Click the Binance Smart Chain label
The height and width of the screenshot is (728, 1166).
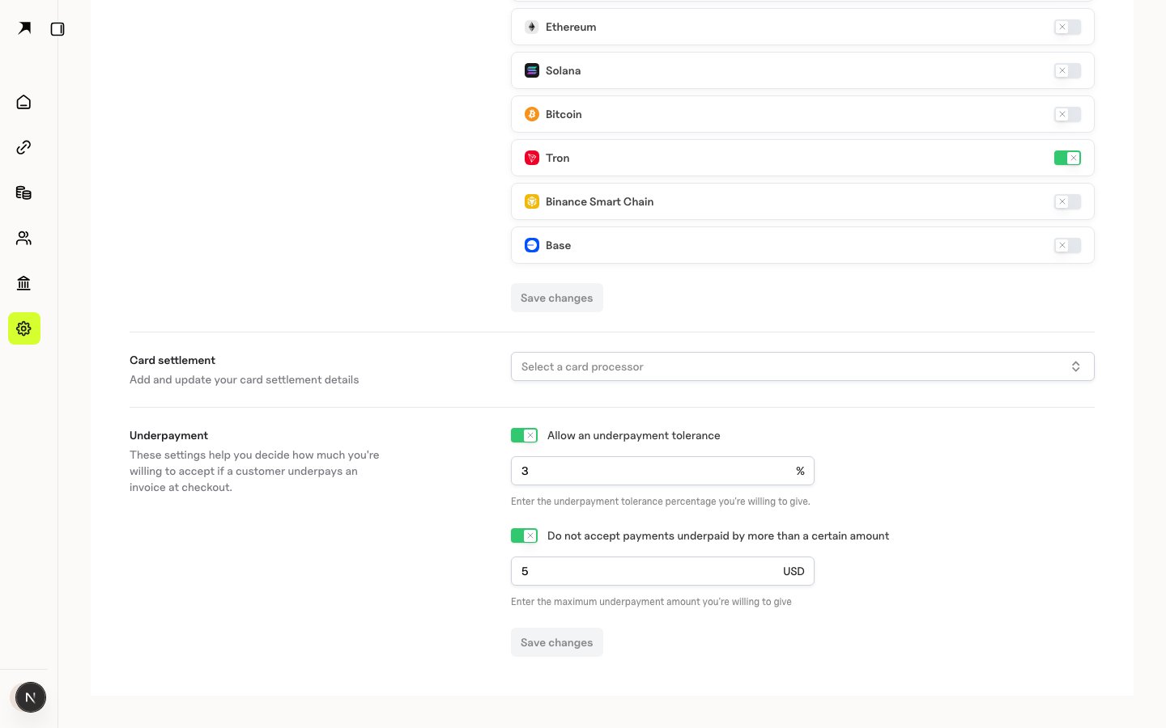[x=599, y=201]
